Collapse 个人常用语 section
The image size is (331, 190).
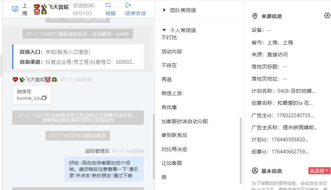164,30
